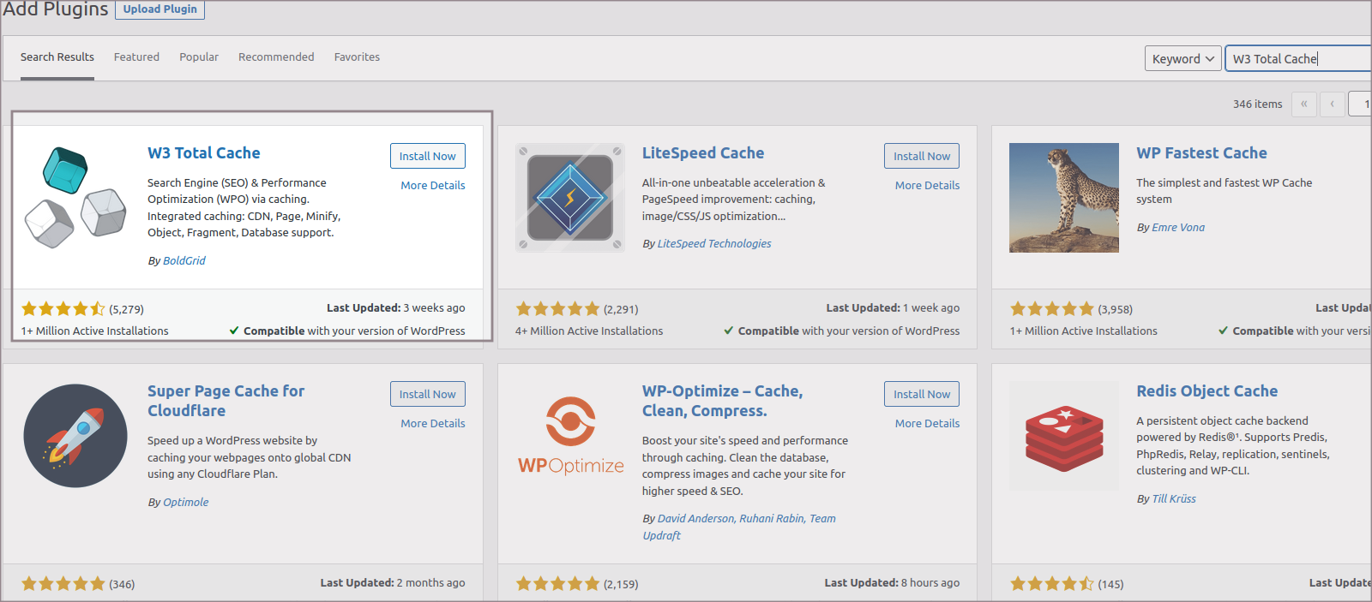
Task: Open More Details for WP-Optimize
Action: point(927,423)
